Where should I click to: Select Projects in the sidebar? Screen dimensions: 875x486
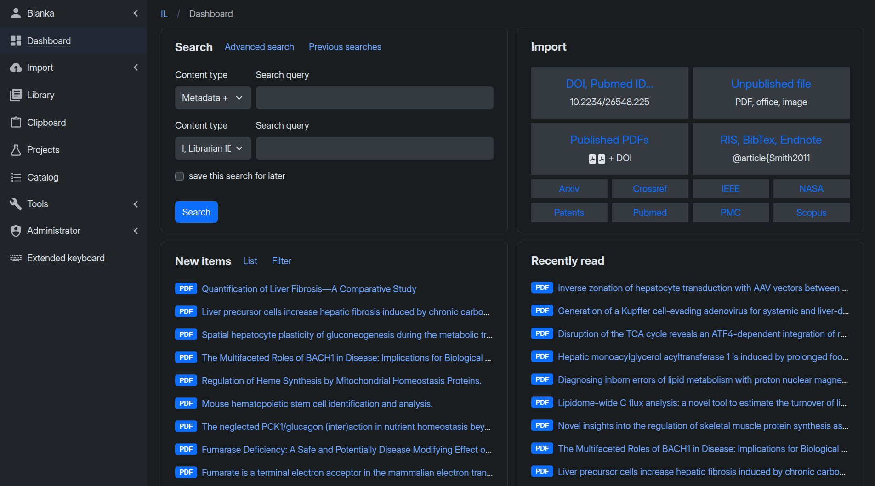tap(43, 149)
